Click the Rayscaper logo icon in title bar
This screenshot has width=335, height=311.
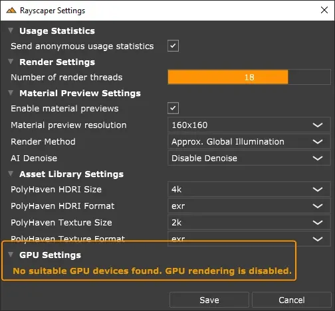11,11
